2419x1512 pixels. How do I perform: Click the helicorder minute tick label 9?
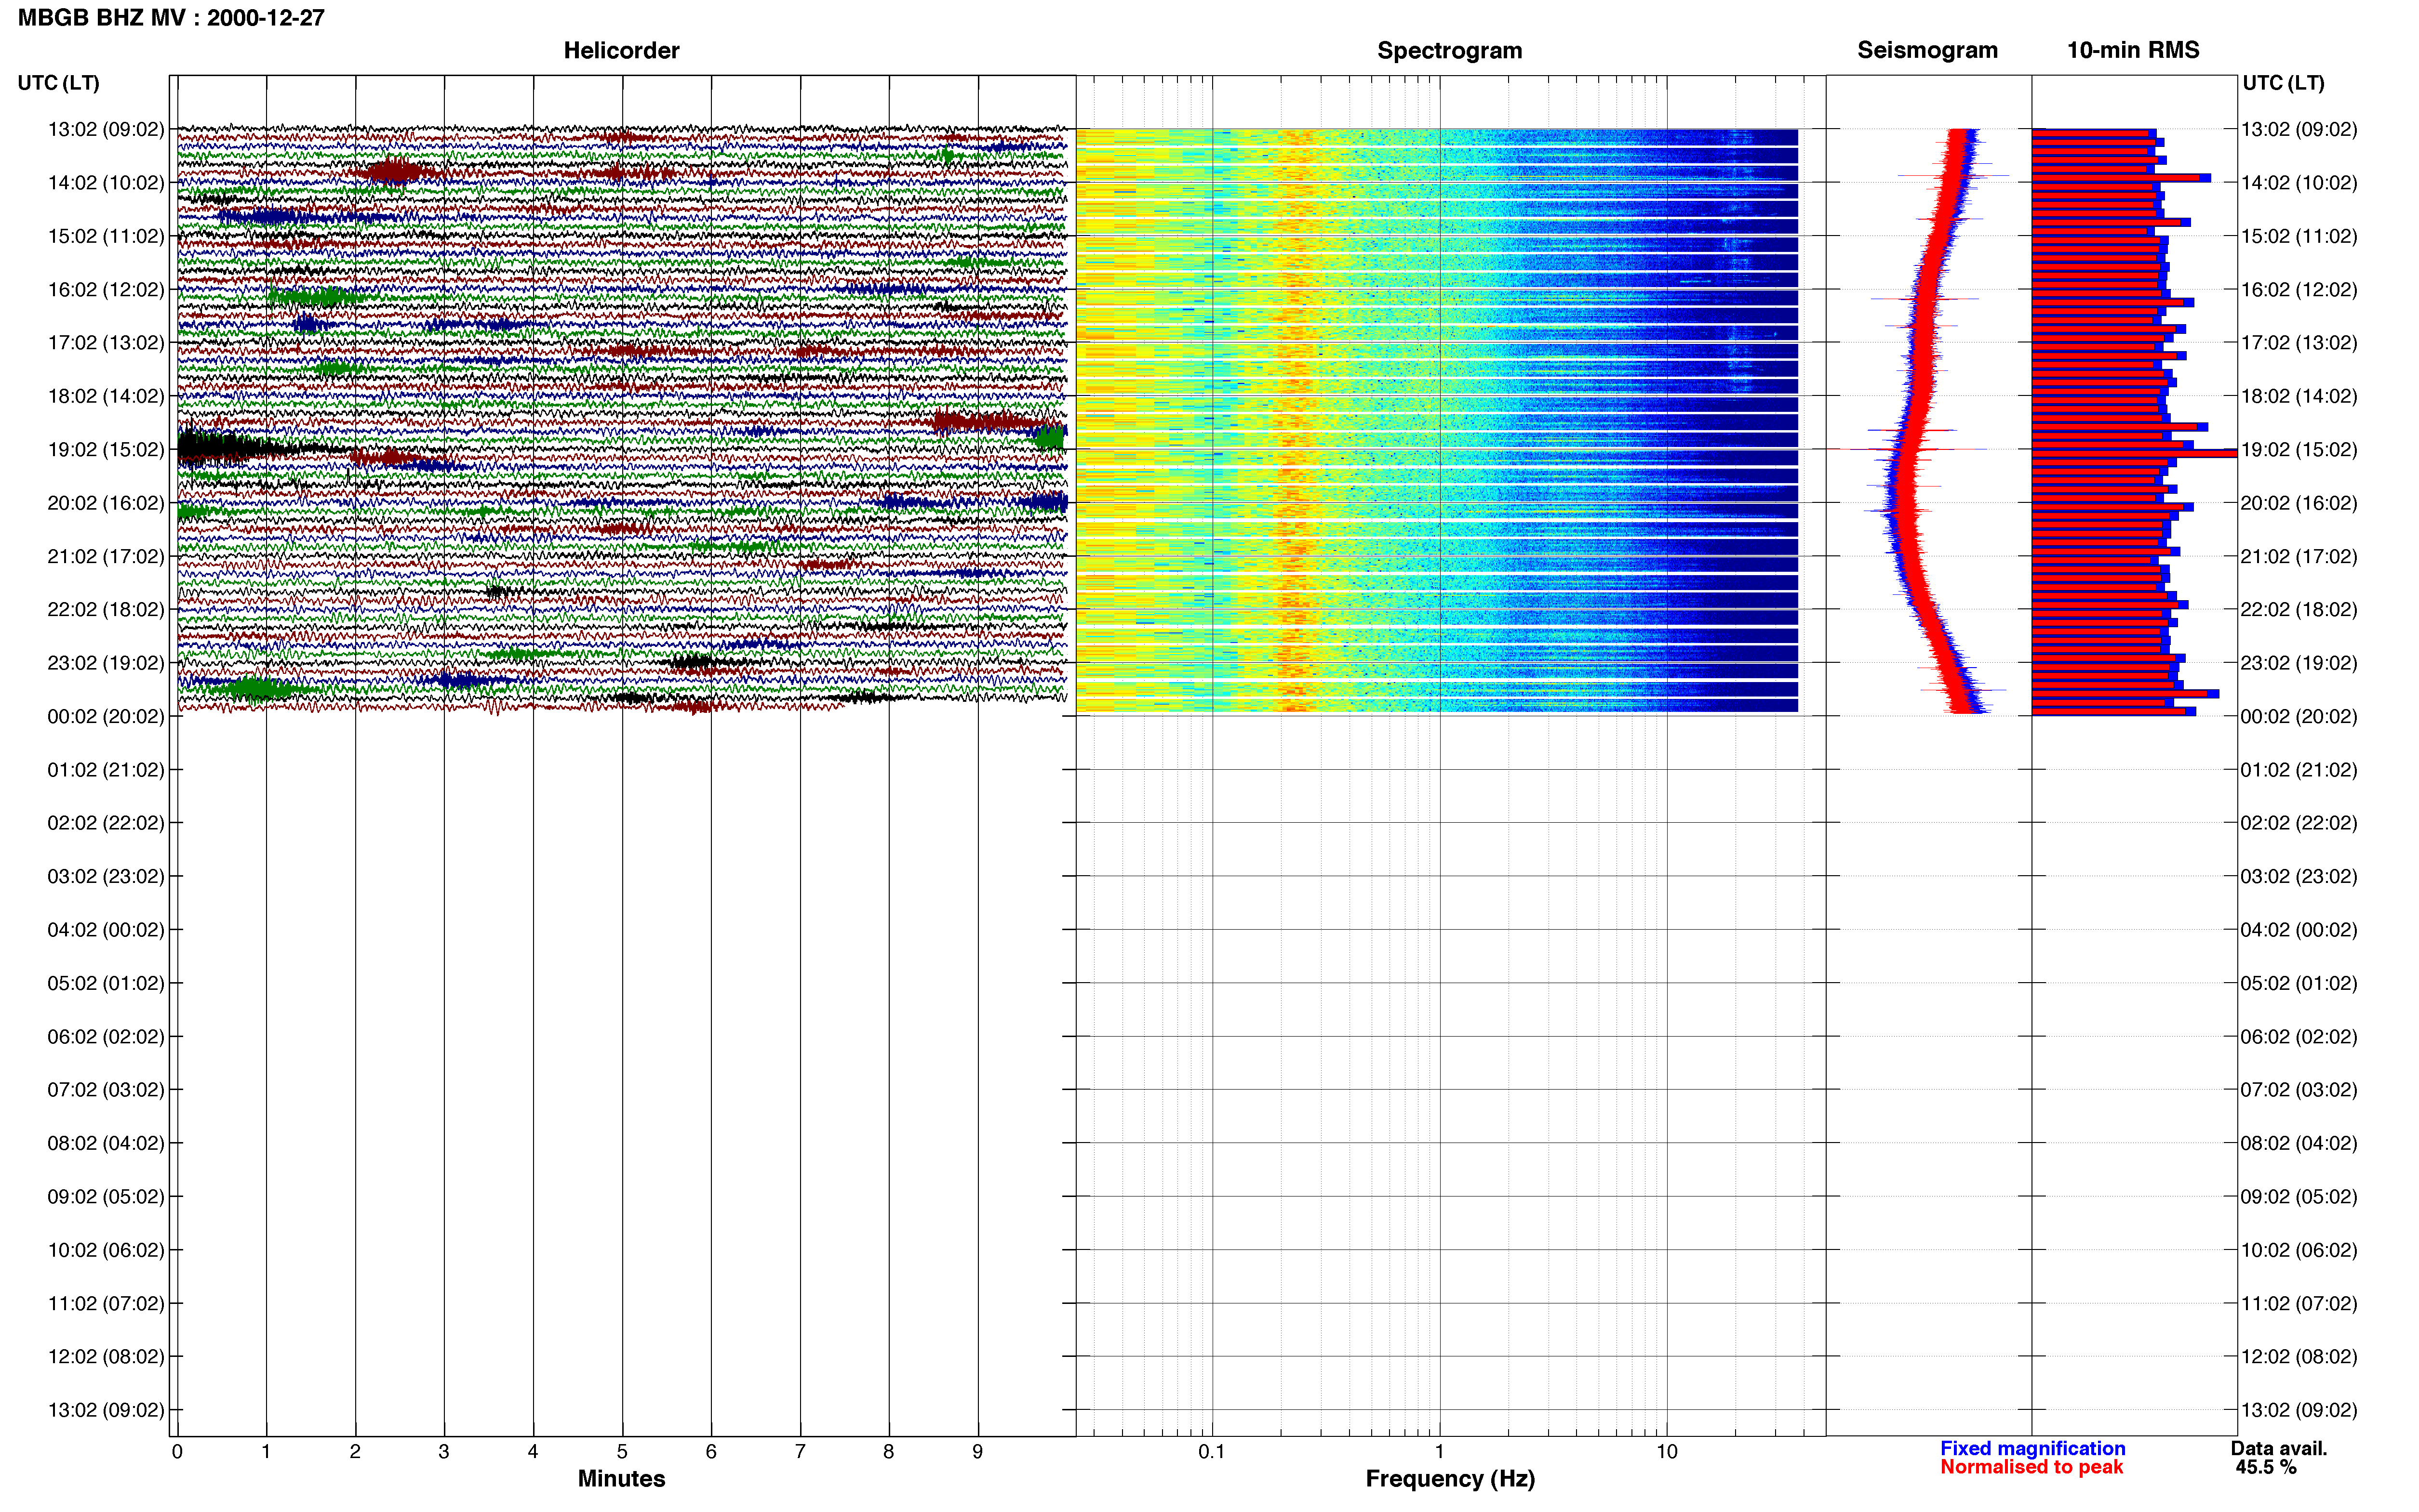click(977, 1451)
